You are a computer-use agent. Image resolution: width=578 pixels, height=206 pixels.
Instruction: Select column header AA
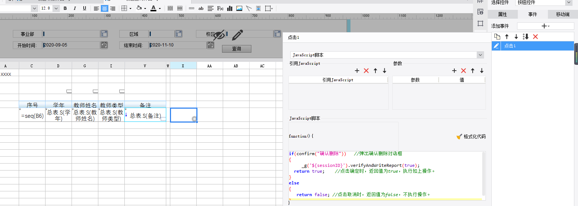pyautogui.click(x=210, y=66)
